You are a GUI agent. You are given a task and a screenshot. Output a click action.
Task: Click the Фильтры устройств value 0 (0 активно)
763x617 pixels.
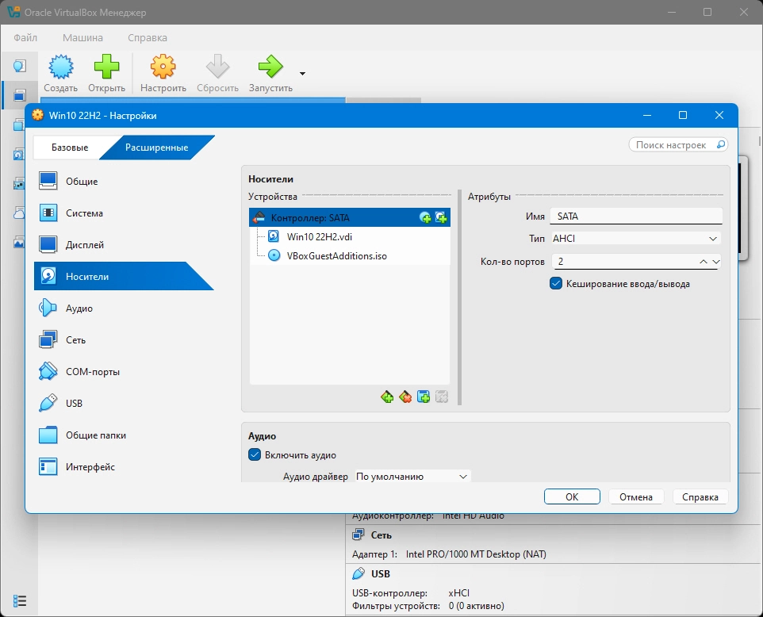(477, 606)
